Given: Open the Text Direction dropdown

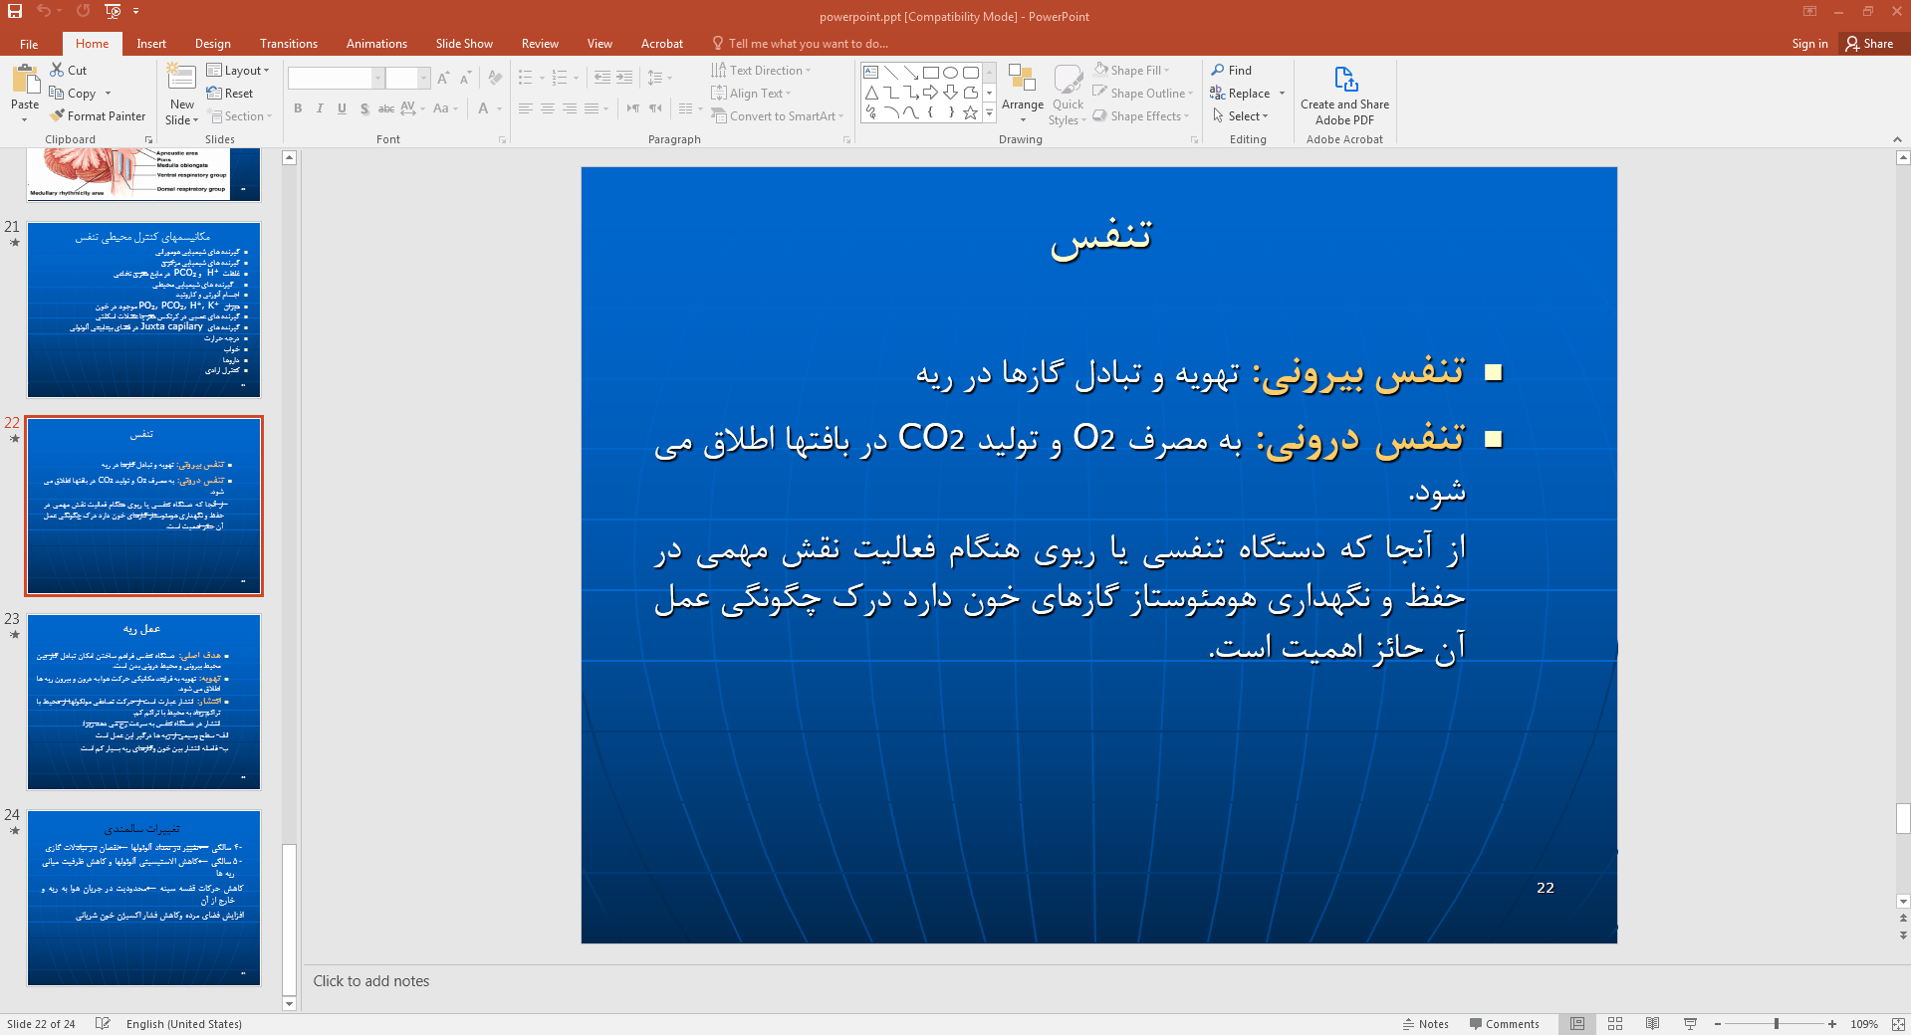Looking at the screenshot, I should 762,71.
